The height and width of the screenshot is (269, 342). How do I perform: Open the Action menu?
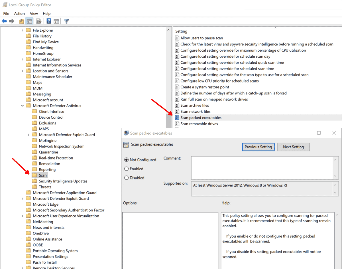pos(19,13)
